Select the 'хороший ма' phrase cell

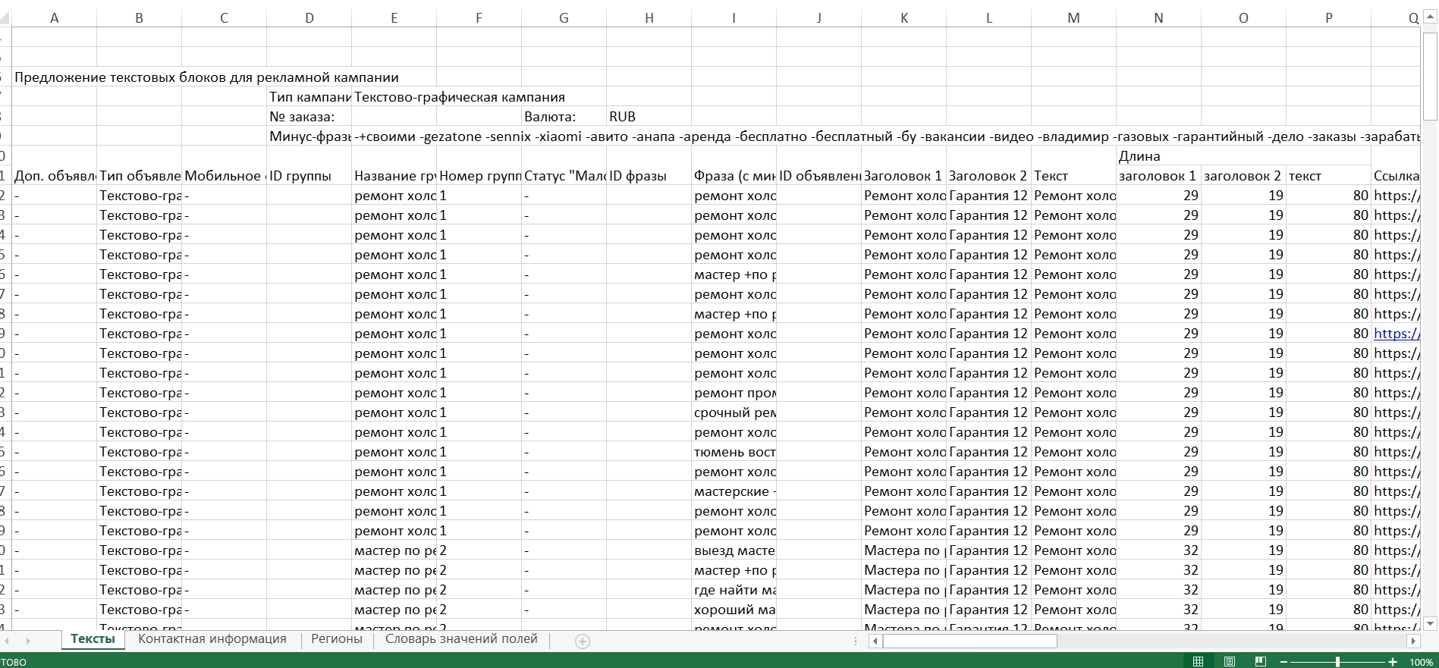(x=734, y=610)
